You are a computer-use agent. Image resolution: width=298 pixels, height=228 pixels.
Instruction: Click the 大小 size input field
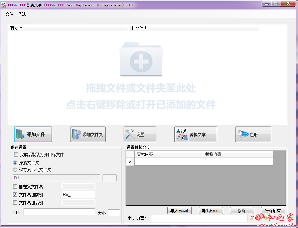[114, 213]
